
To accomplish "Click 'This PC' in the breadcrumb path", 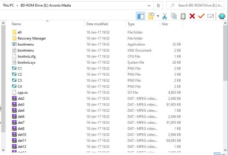I will pos(8,5).
